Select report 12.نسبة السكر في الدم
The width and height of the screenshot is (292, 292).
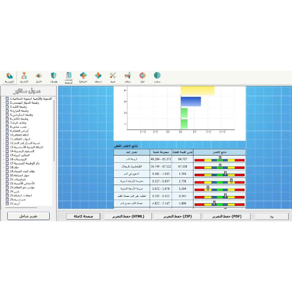tap(25, 143)
